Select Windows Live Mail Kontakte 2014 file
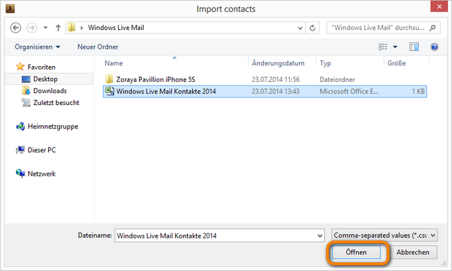Viewport: 452px width, 271px height. [265, 91]
